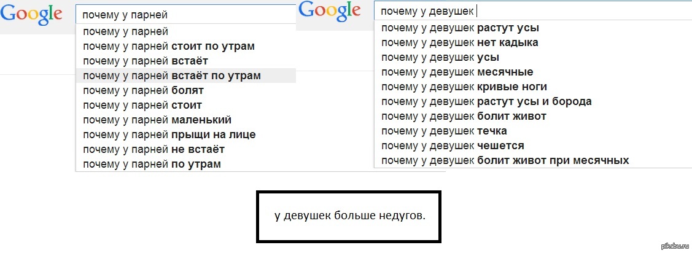Focus the search field containing 'почему у девушек'
Image resolution: width=692 pixels, height=253 pixels.
pyautogui.click(x=533, y=10)
